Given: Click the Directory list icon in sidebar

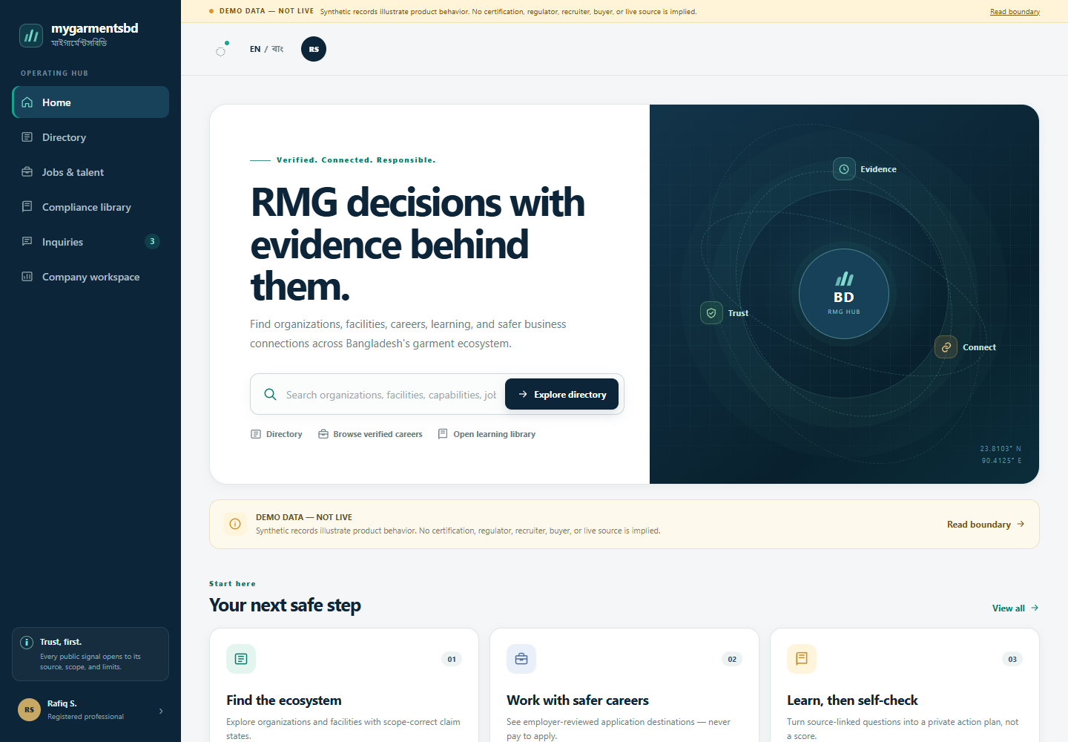Looking at the screenshot, I should 27,137.
